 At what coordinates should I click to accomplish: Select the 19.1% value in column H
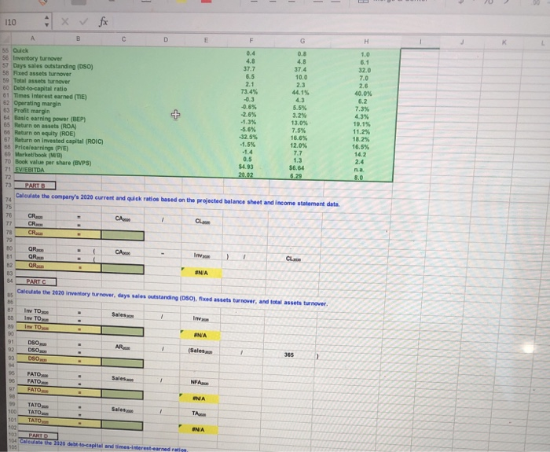(362, 124)
